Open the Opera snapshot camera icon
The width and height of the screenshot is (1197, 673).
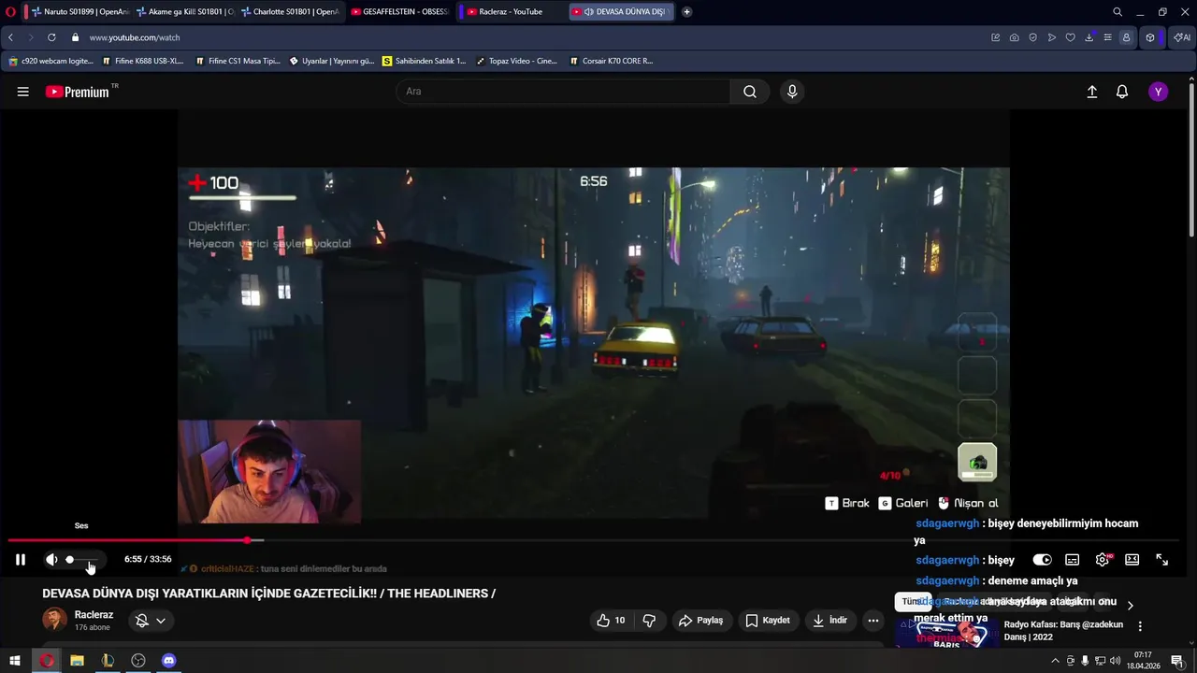pyautogui.click(x=1015, y=37)
